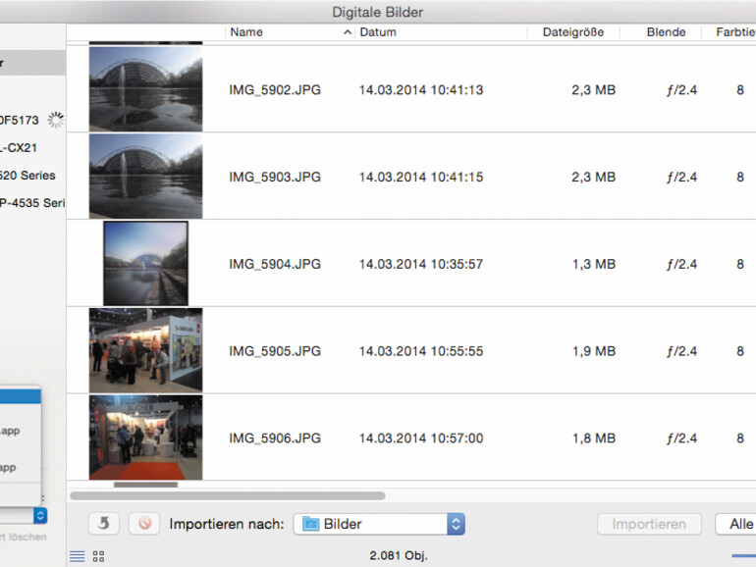
Task: Click date 14.03.2014 10:57:00
Action: click(x=421, y=438)
